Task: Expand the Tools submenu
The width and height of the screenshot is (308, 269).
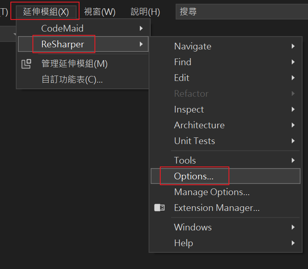Action: tap(226, 161)
